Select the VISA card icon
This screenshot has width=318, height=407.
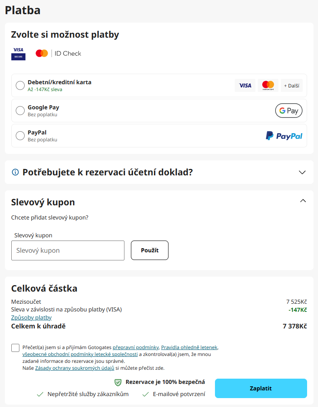pyautogui.click(x=245, y=85)
